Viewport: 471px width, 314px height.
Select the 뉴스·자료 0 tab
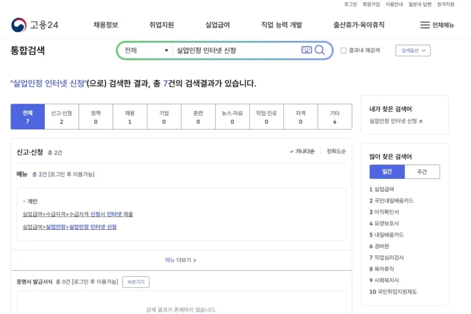(x=232, y=117)
